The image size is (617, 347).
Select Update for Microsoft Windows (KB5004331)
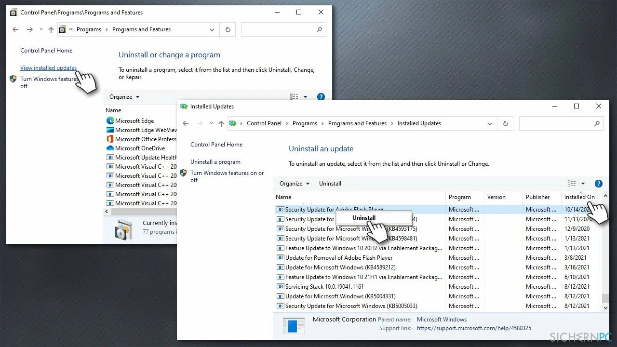(438, 296)
